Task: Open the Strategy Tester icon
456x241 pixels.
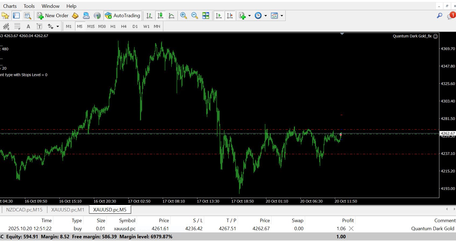Action: point(27,16)
